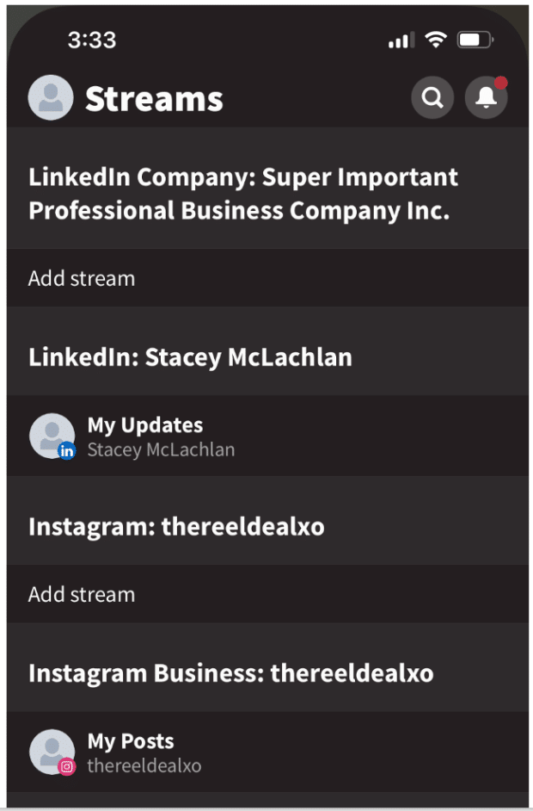533x811 pixels.
Task: Tap the cellular signal bars icon
Action: [401, 40]
